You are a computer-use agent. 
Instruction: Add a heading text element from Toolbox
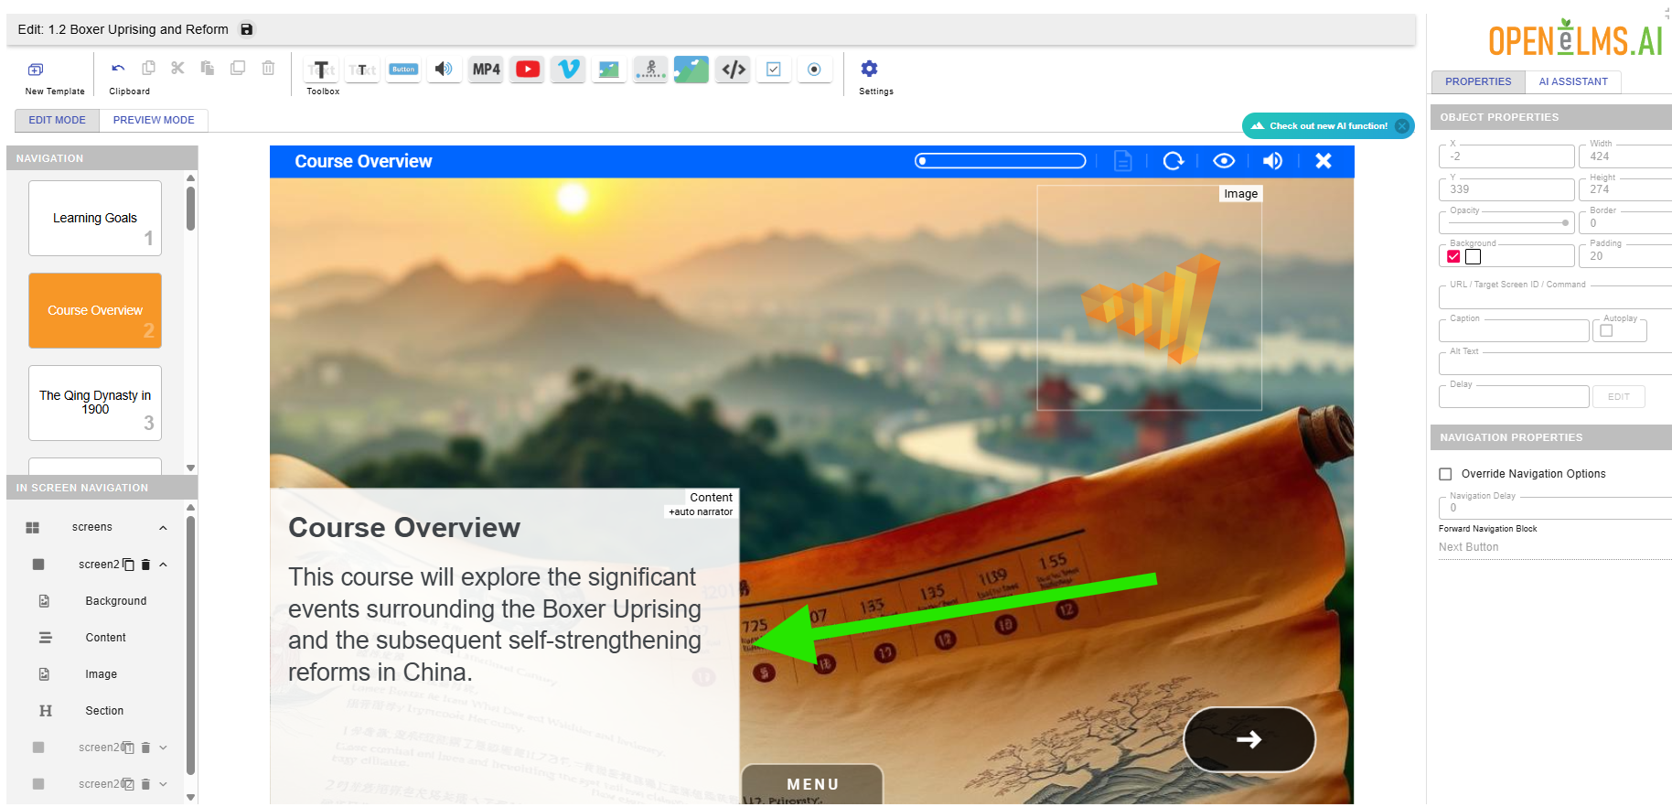click(x=322, y=70)
